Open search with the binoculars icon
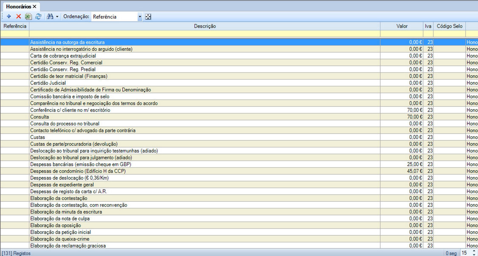The height and width of the screenshot is (256, 478). point(50,17)
